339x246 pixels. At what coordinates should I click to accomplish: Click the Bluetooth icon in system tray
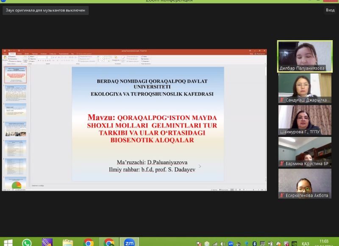[254, 243]
